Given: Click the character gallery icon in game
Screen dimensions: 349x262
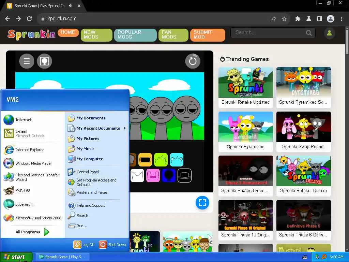Looking at the screenshot, I should tap(44, 61).
